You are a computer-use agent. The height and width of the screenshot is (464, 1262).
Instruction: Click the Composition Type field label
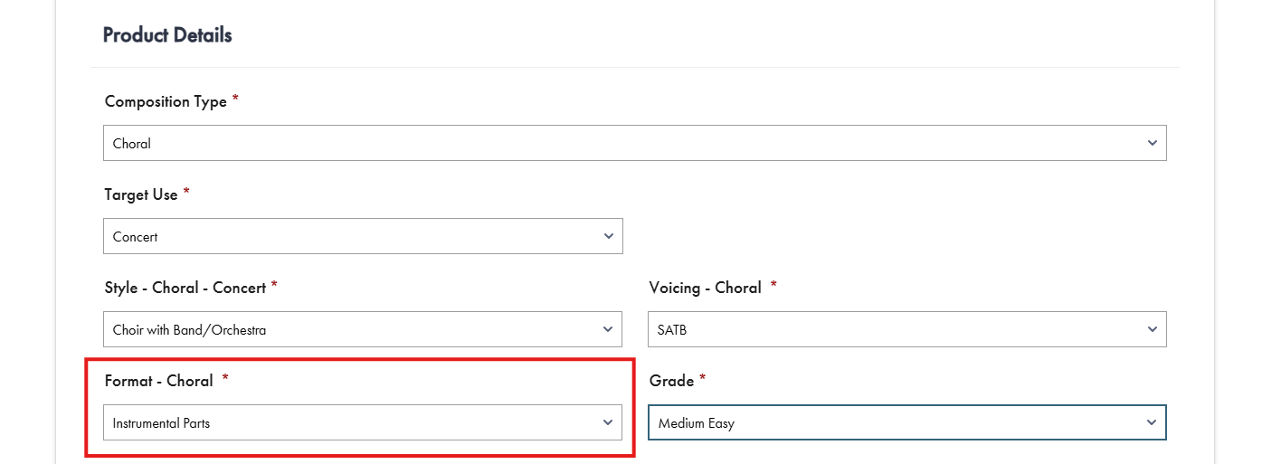[x=166, y=101]
